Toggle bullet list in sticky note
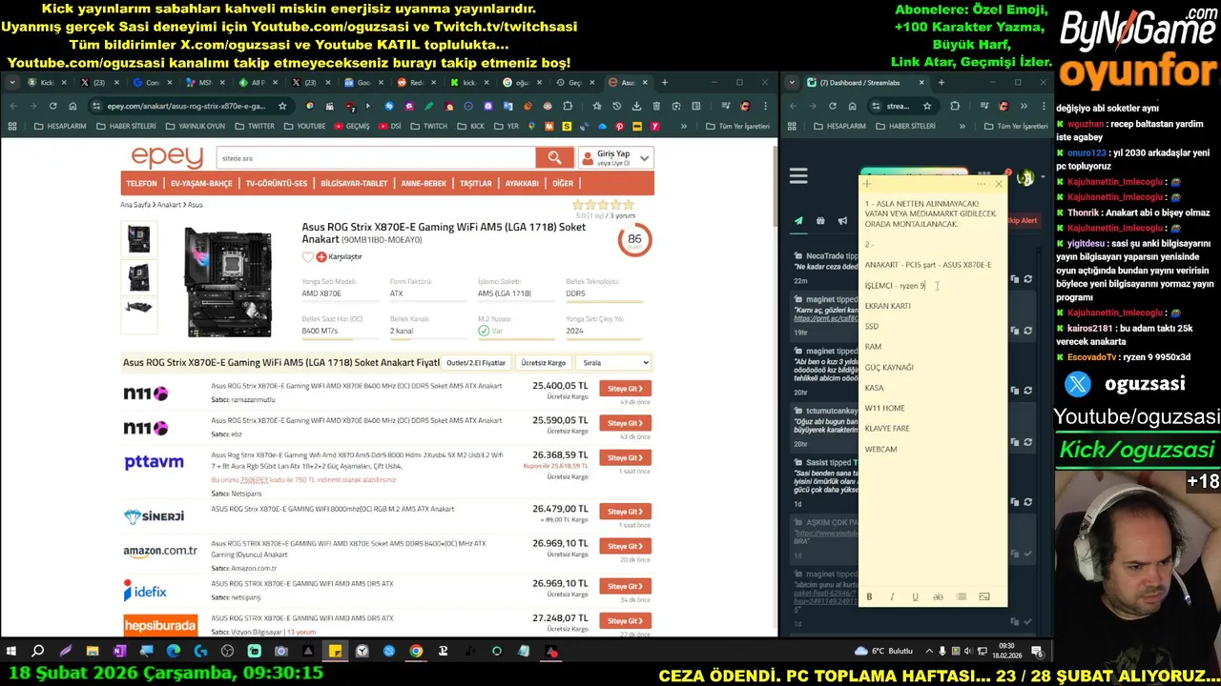Viewport: 1221px width, 686px height. (x=961, y=596)
